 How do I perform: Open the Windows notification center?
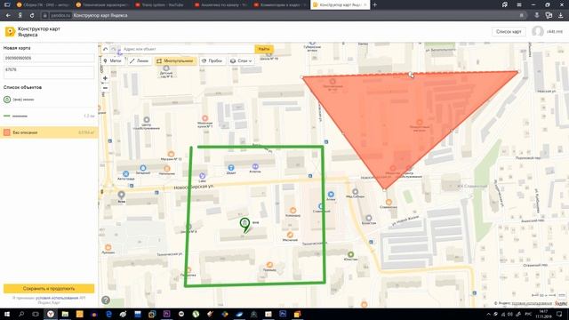tap(559, 314)
